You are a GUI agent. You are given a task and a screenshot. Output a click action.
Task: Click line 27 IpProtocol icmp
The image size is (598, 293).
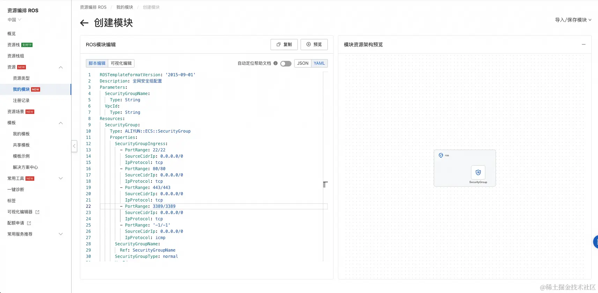click(145, 238)
